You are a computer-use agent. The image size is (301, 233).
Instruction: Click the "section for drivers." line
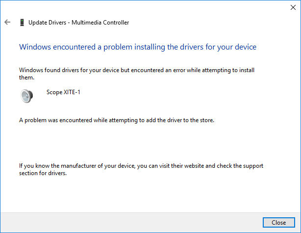pyautogui.click(x=43, y=173)
